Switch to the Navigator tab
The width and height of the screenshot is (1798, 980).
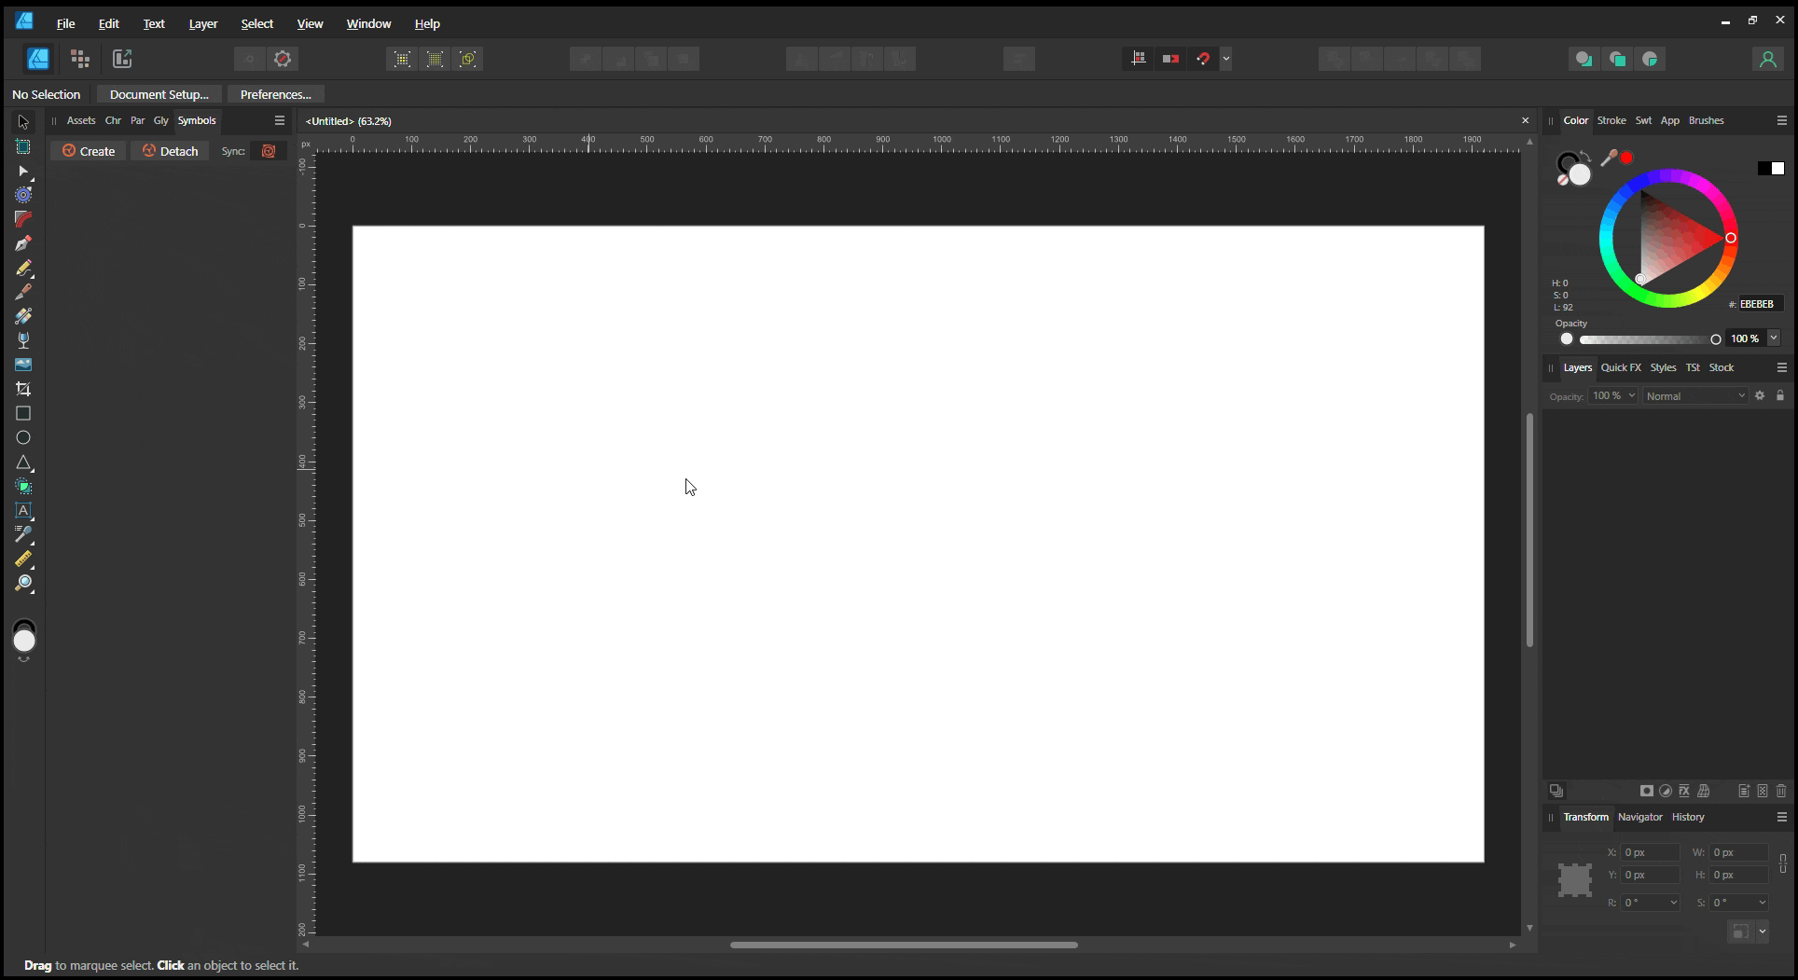(x=1639, y=817)
